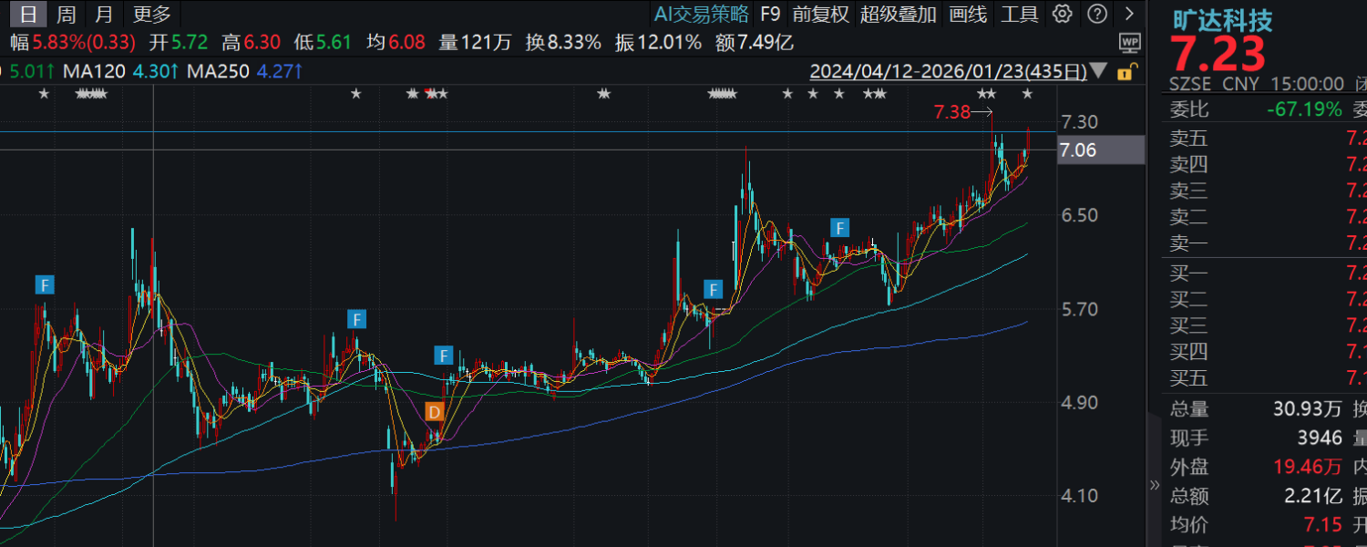Click the 7.06 price axis label

click(1078, 150)
